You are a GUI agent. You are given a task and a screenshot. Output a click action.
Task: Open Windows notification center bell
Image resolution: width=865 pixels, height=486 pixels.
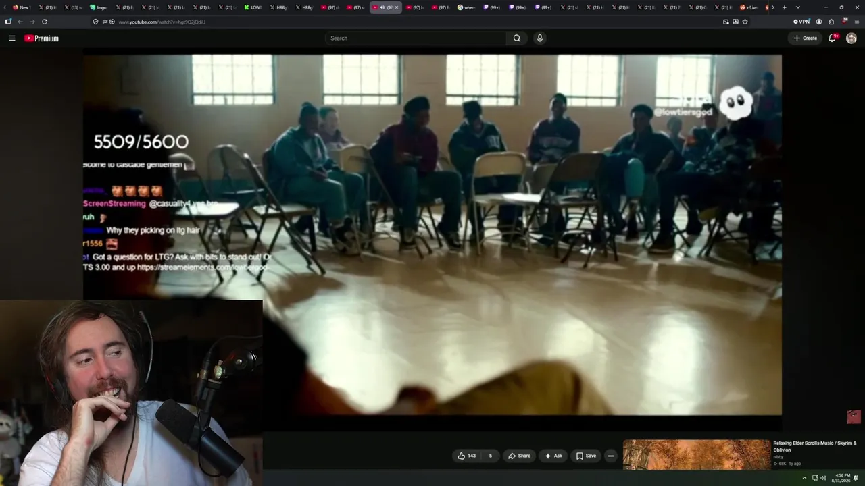pos(856,478)
